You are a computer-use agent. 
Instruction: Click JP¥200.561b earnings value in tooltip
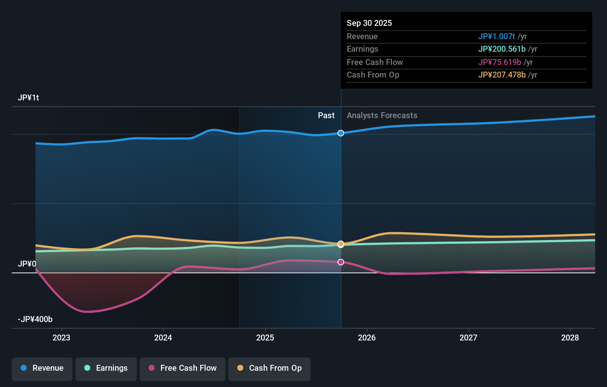(x=502, y=49)
